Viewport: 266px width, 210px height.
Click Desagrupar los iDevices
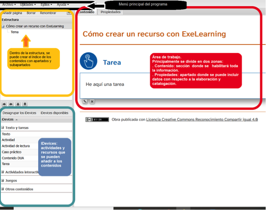tap(20, 113)
